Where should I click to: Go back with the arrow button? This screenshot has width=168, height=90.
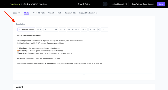pyautogui.click(x=5, y=4)
